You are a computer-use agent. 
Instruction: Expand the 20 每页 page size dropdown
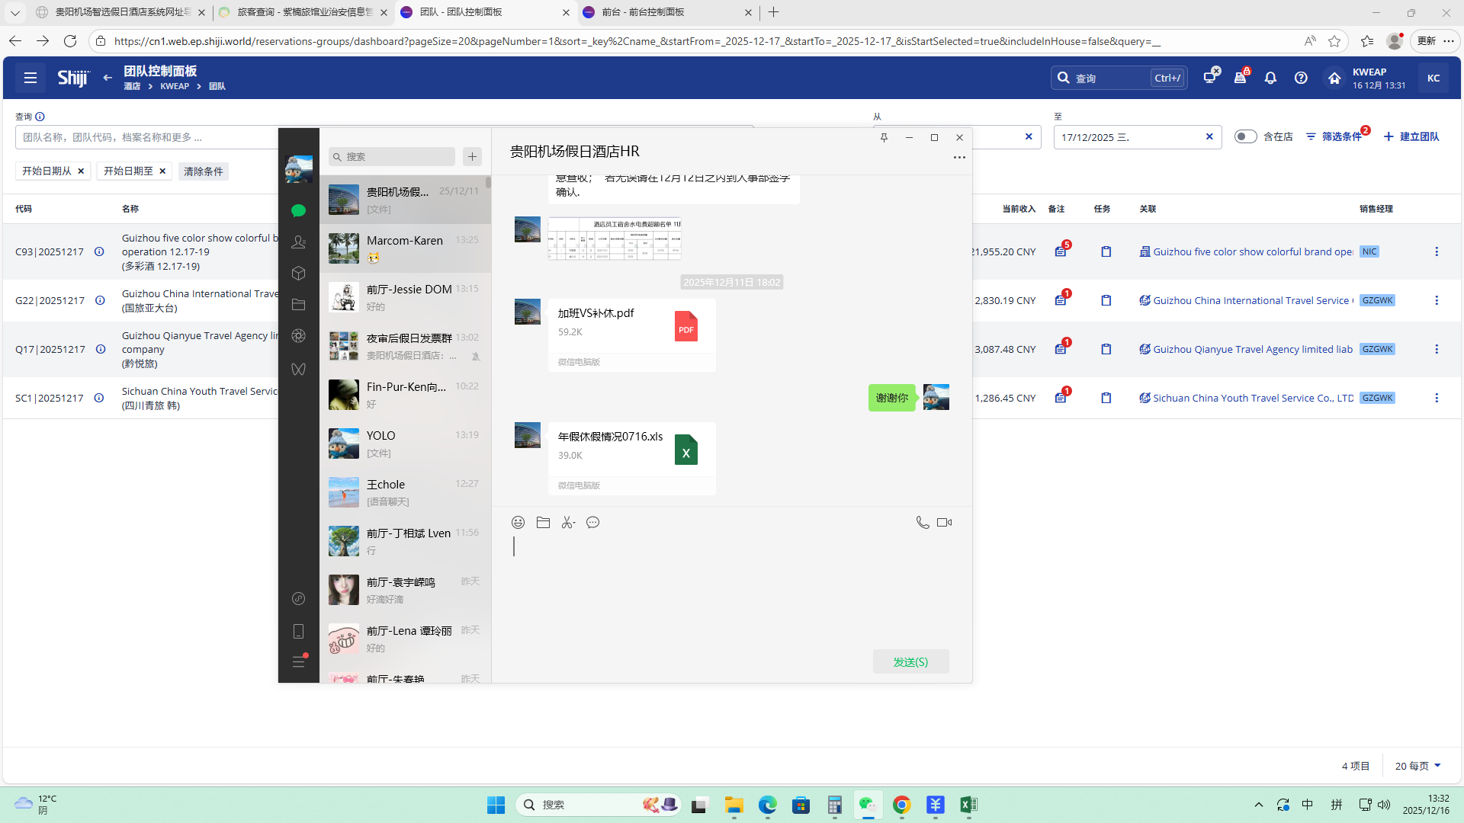1418,766
